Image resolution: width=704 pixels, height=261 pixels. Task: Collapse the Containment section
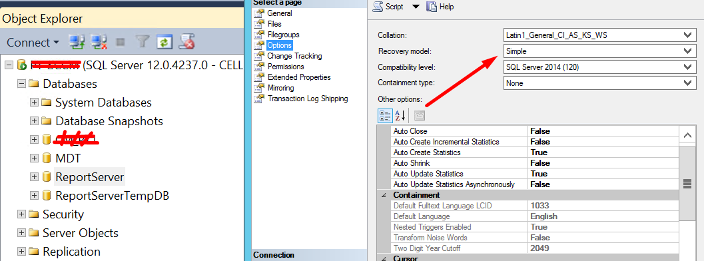pyautogui.click(x=384, y=195)
